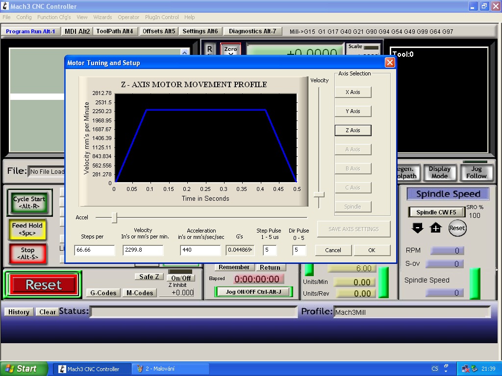Viewport: 502px width, 376px height.
Task: Click OK in Motor Tuning dialog
Action: [372, 250]
